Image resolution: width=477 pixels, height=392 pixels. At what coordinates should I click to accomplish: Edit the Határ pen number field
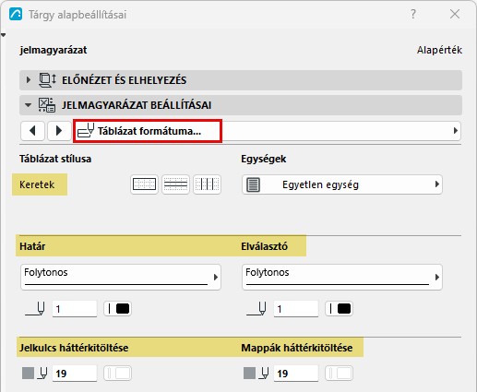[75, 309]
